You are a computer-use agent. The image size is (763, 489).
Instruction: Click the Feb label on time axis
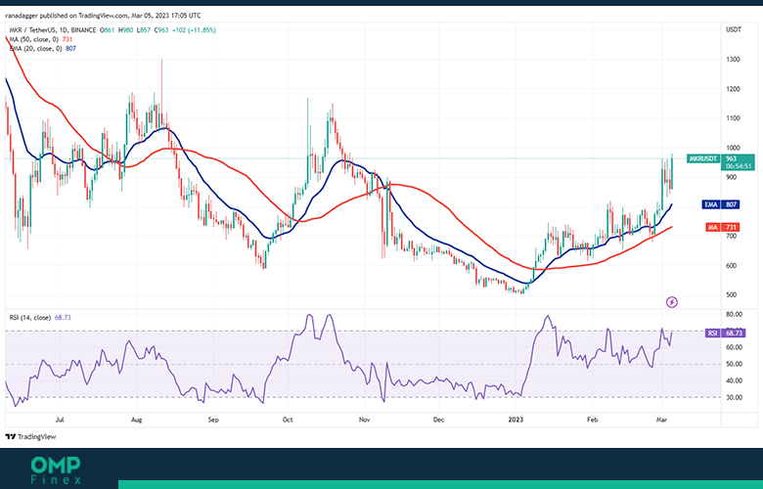tap(592, 420)
